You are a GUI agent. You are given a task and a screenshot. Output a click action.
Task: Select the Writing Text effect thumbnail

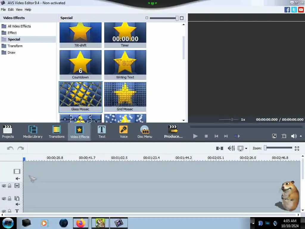[125, 65]
